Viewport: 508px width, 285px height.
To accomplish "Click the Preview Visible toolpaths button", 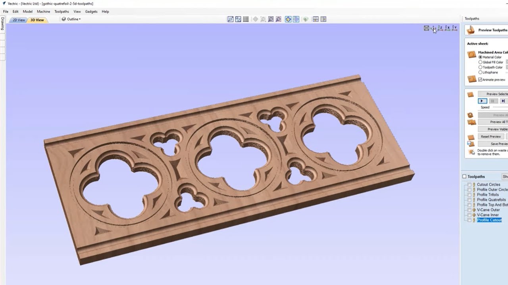I will coord(493,129).
